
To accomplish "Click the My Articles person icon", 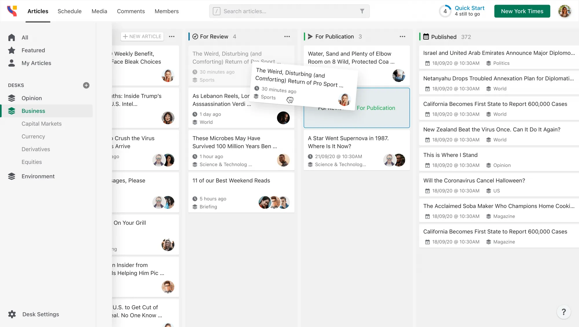I will [12, 63].
